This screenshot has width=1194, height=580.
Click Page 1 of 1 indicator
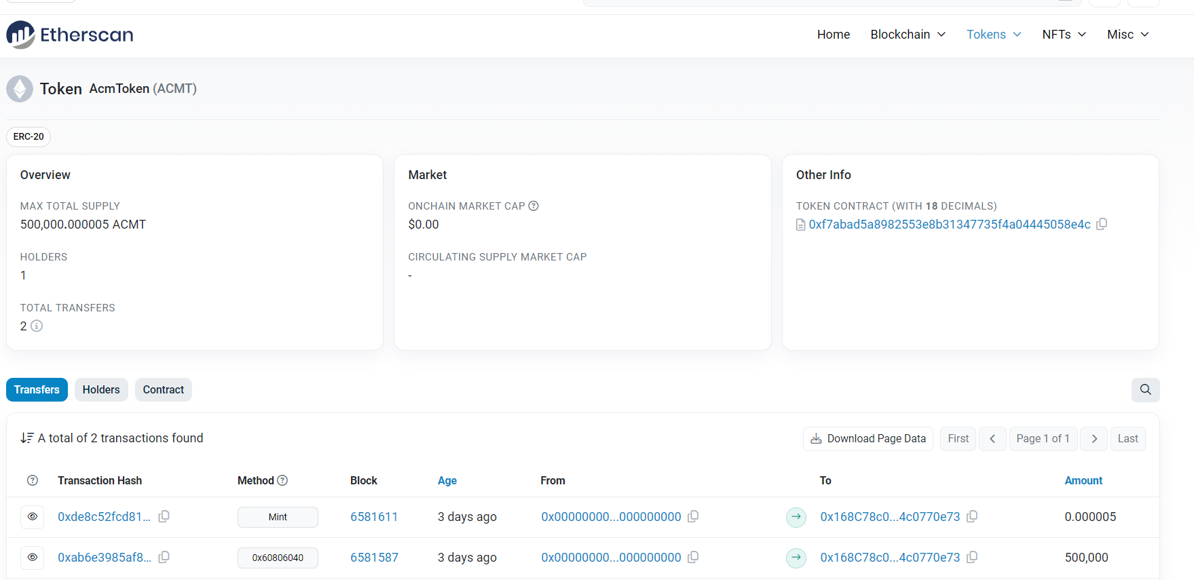1043,439
